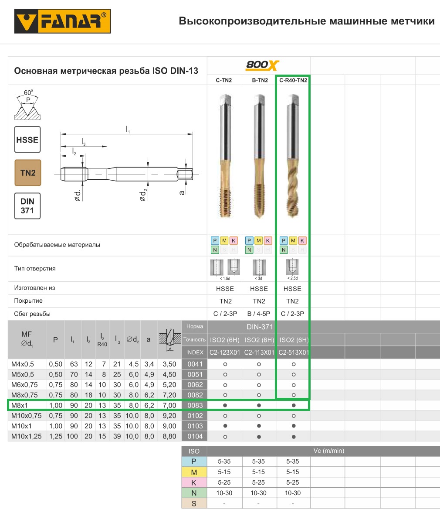The image size is (440, 520).
Task: Open the B-TN2 tap product image
Action: [x=259, y=156]
